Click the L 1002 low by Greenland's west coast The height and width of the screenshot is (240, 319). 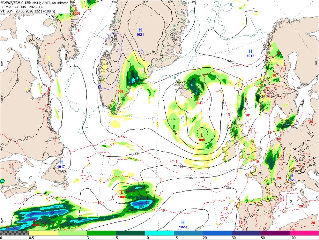tap(120, 89)
